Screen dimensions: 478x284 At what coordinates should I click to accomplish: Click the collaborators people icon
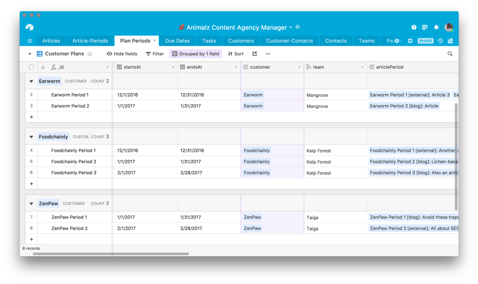click(x=90, y=54)
